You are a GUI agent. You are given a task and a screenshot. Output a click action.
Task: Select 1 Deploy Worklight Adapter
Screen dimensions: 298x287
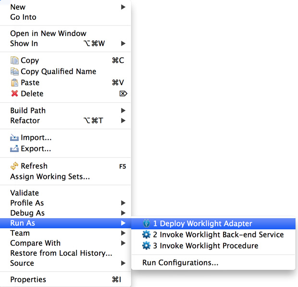point(213,224)
